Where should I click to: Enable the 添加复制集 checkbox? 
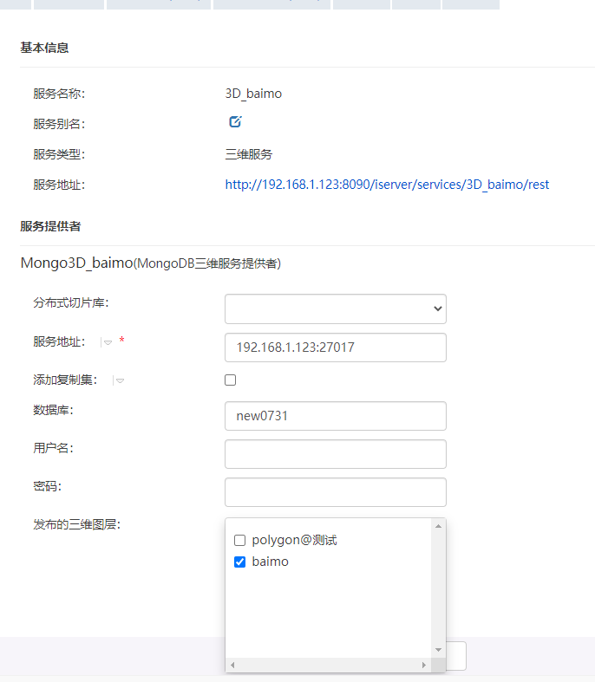230,380
